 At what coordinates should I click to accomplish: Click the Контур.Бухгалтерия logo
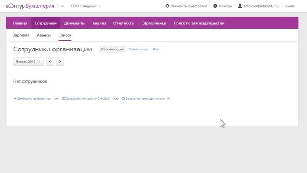point(30,6)
